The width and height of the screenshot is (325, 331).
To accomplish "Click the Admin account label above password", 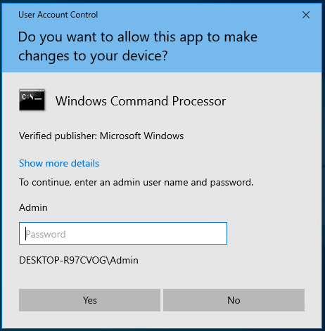I will pos(33,207).
